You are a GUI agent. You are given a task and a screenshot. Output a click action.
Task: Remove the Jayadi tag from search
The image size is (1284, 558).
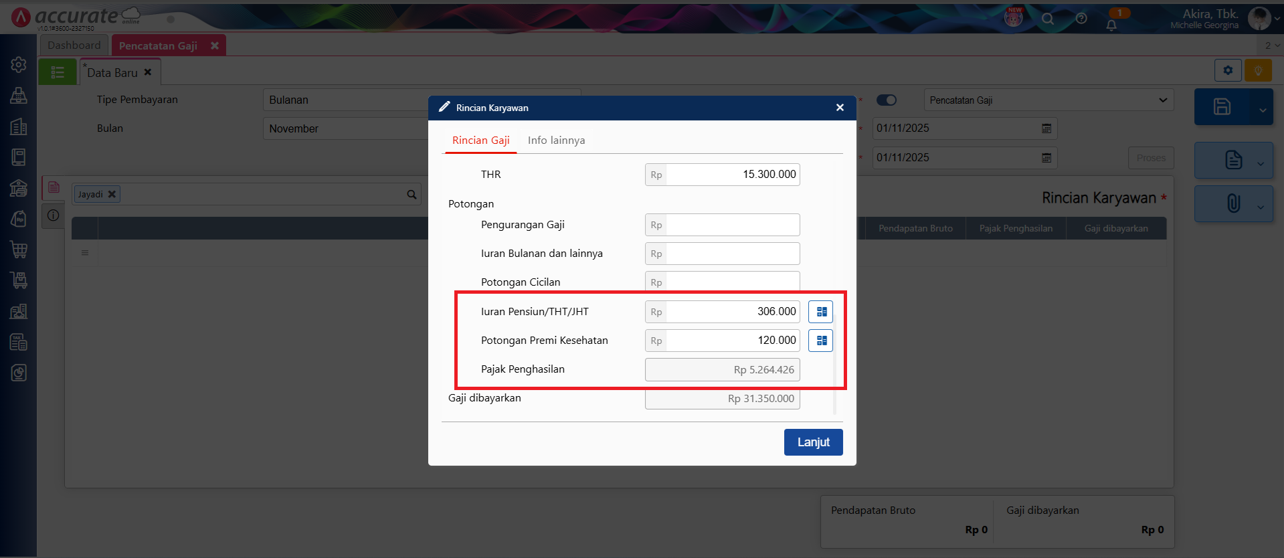[112, 195]
